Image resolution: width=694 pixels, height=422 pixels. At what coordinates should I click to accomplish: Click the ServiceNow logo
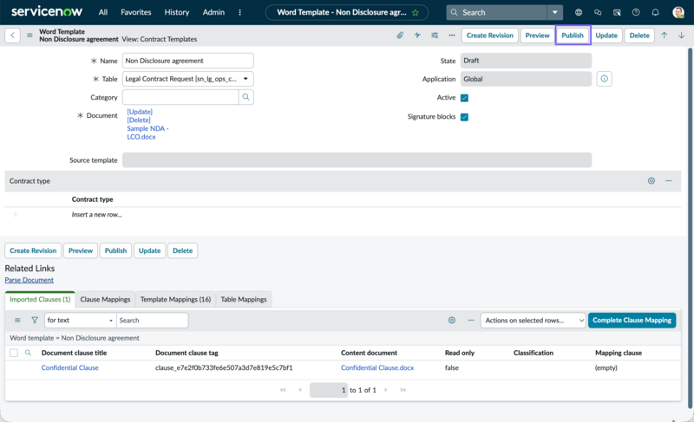pyautogui.click(x=47, y=12)
